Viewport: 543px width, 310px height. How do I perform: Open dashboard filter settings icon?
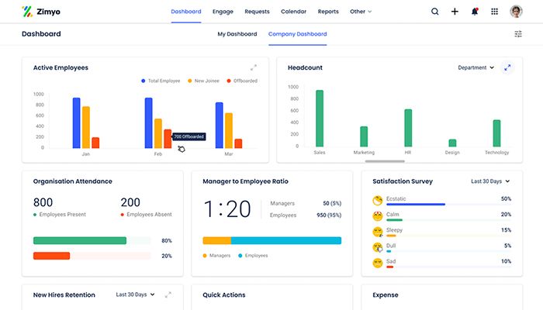[x=518, y=34]
